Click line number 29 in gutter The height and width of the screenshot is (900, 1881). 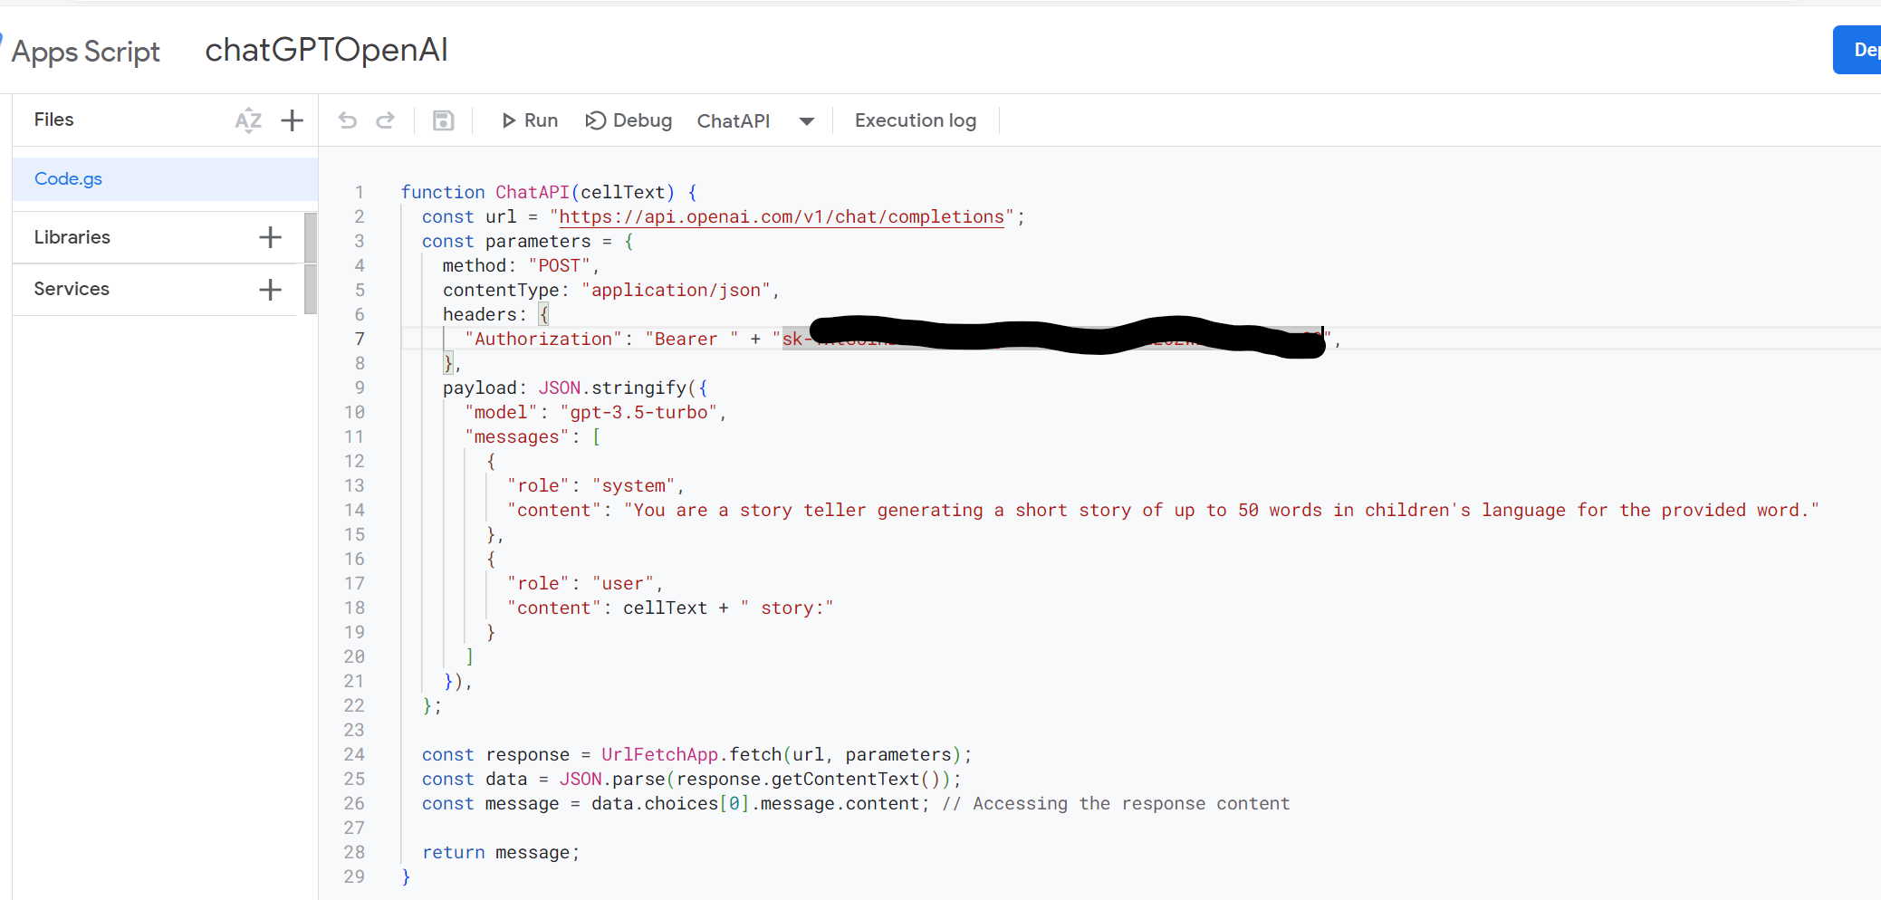click(x=354, y=876)
